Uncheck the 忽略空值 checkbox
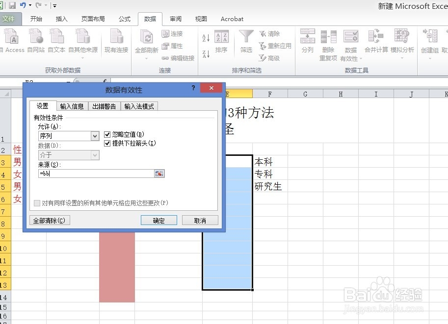 (x=107, y=134)
